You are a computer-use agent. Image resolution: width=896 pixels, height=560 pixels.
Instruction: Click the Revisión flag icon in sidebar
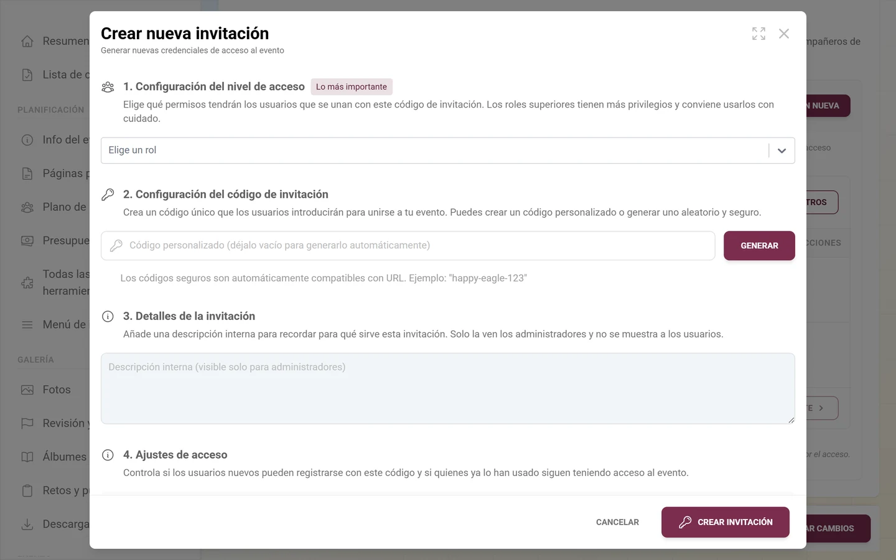tap(27, 423)
